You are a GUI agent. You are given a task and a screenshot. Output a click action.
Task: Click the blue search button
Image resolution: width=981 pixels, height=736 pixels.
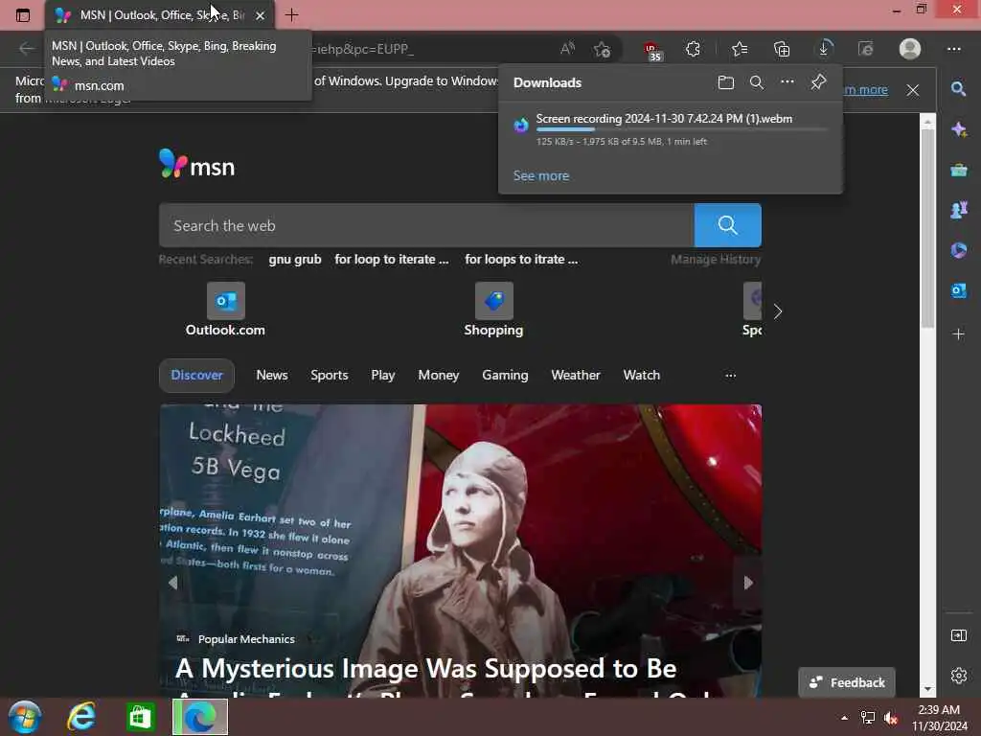(728, 225)
